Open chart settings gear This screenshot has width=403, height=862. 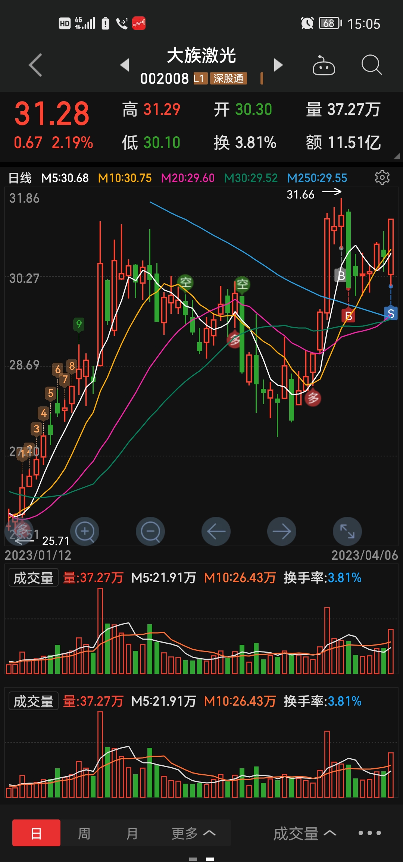coord(382,178)
